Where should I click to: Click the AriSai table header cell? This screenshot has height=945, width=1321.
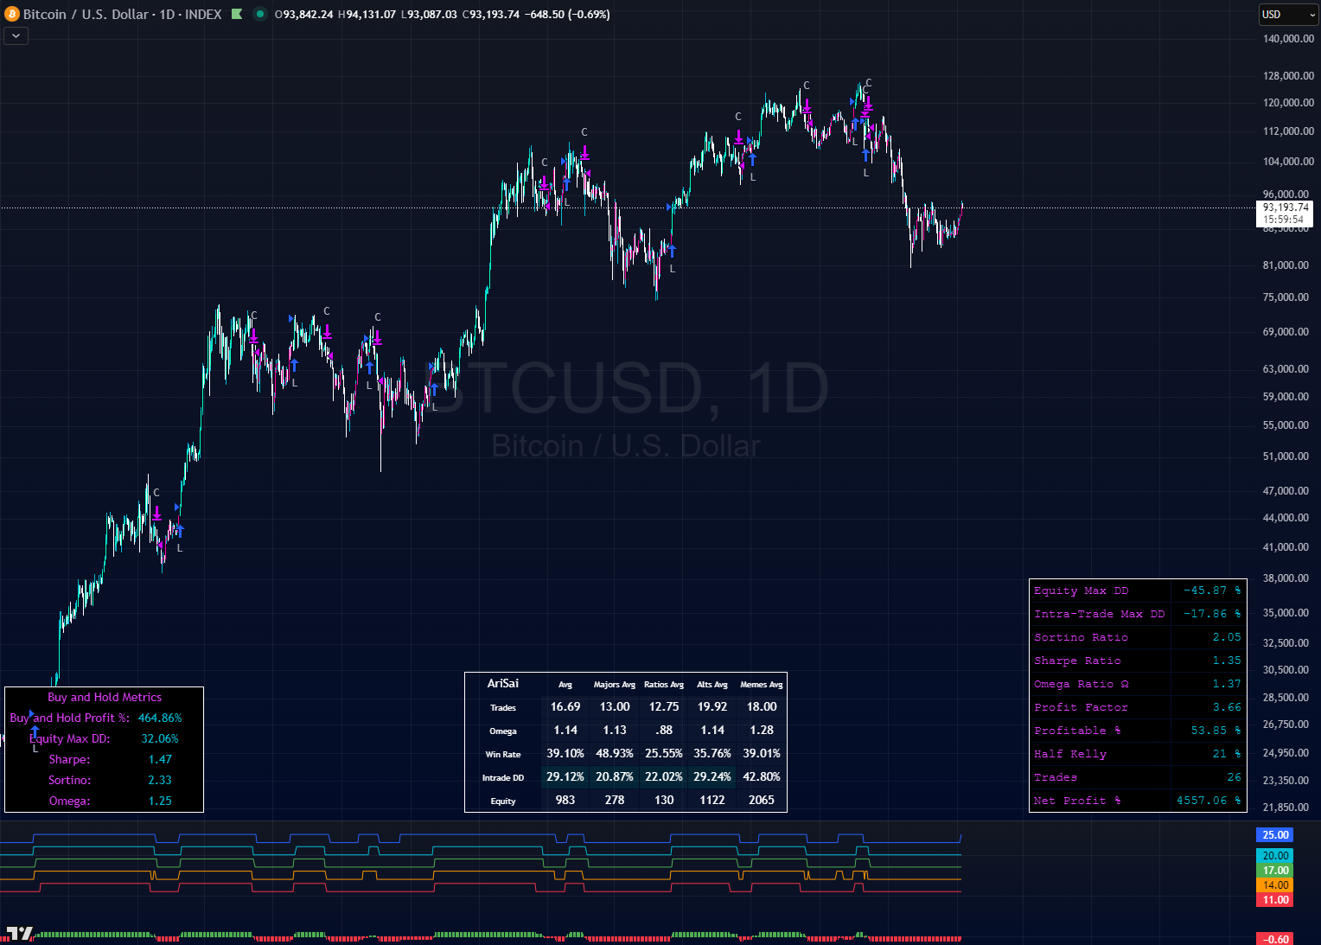pyautogui.click(x=503, y=684)
